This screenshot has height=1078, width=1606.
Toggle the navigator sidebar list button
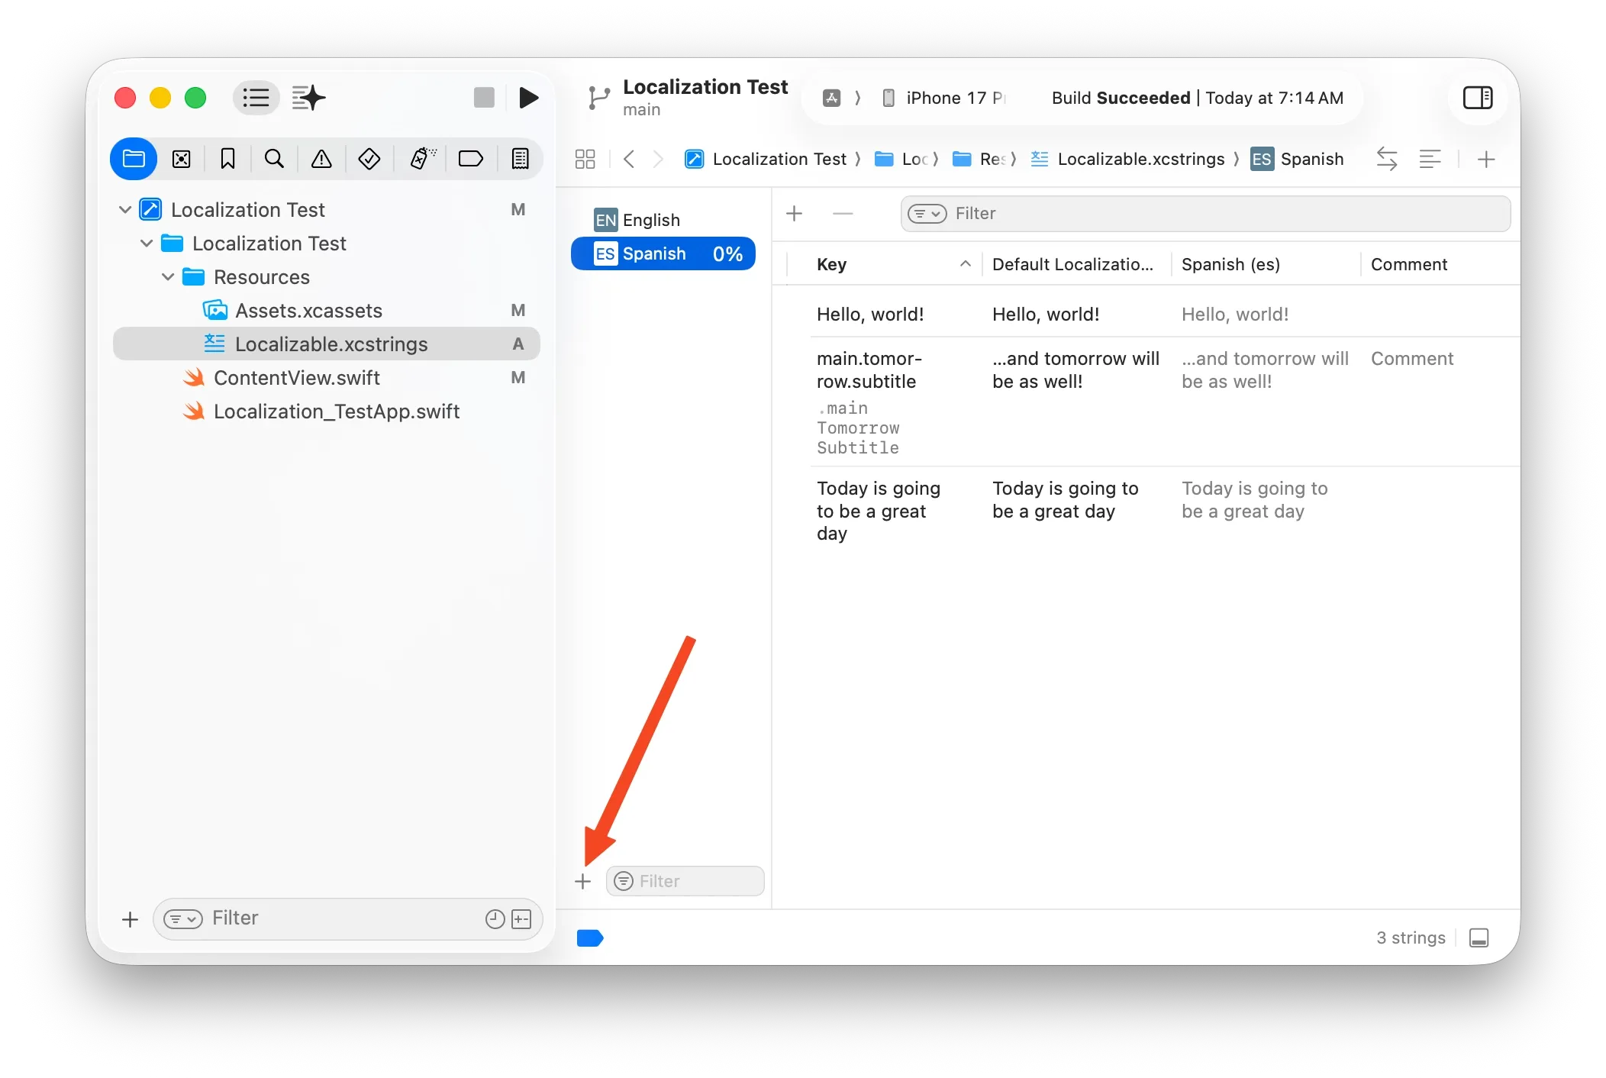[256, 98]
